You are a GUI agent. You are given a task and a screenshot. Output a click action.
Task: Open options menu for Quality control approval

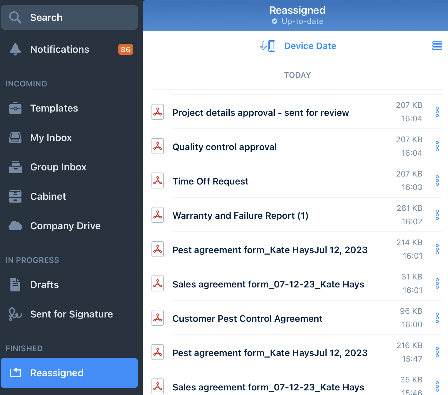coord(437,146)
